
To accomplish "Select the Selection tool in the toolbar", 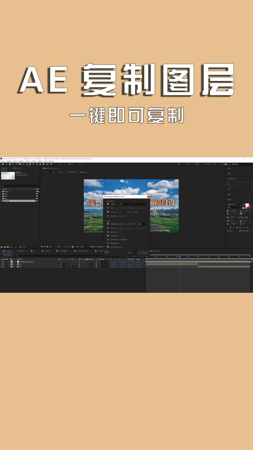I will click(7, 164).
